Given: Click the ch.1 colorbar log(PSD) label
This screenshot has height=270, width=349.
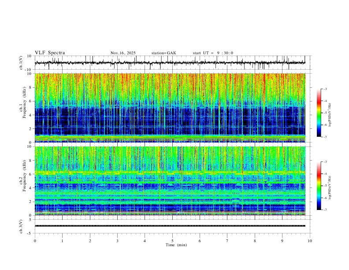Looking at the screenshot, I should [x=330, y=115].
